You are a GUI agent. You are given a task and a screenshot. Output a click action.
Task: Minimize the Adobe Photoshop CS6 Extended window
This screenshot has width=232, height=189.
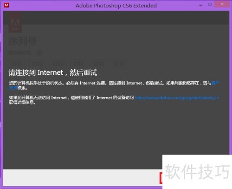click(201, 5)
